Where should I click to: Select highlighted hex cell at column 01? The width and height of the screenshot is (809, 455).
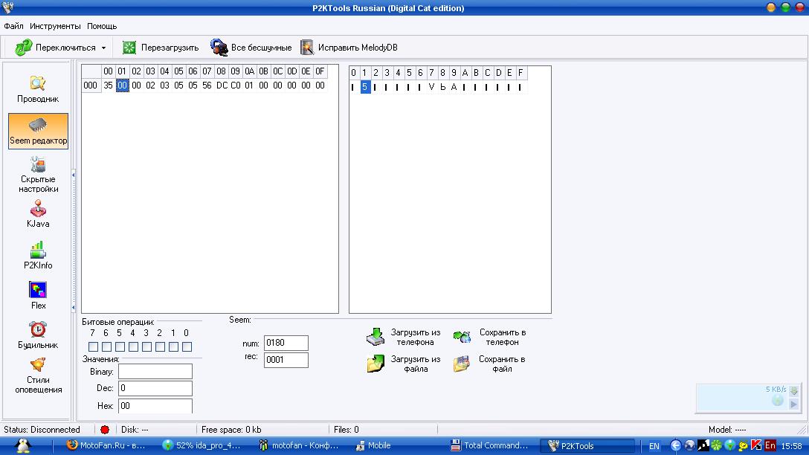pyautogui.click(x=122, y=85)
